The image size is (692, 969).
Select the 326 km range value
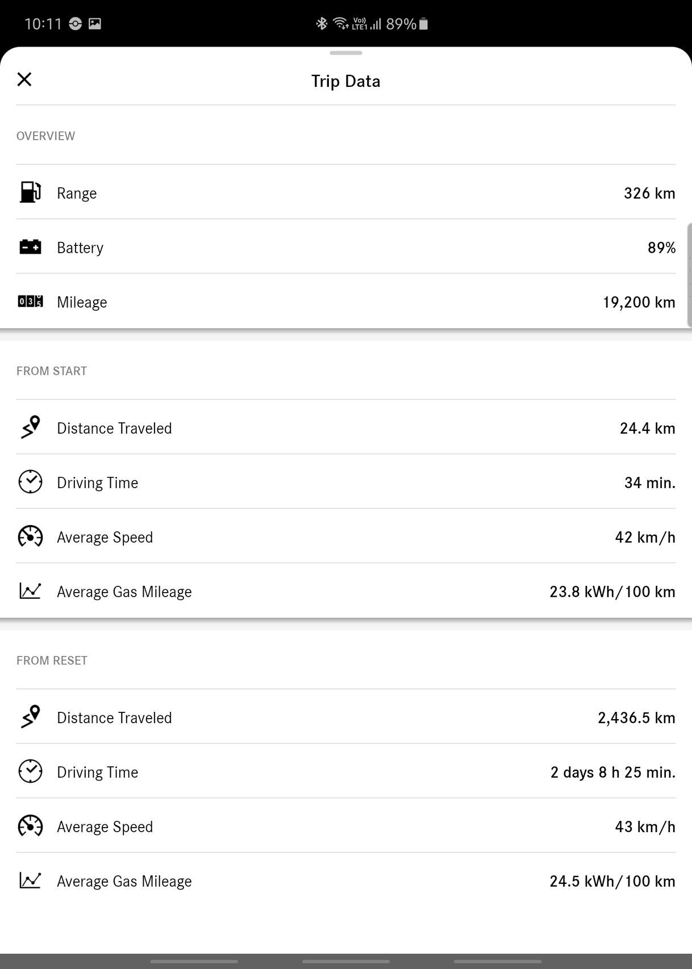click(x=649, y=193)
